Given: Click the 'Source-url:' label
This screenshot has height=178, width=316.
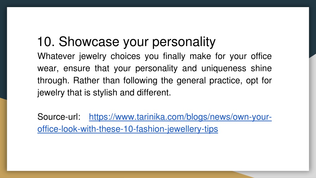Looking at the screenshot, I should point(59,117).
